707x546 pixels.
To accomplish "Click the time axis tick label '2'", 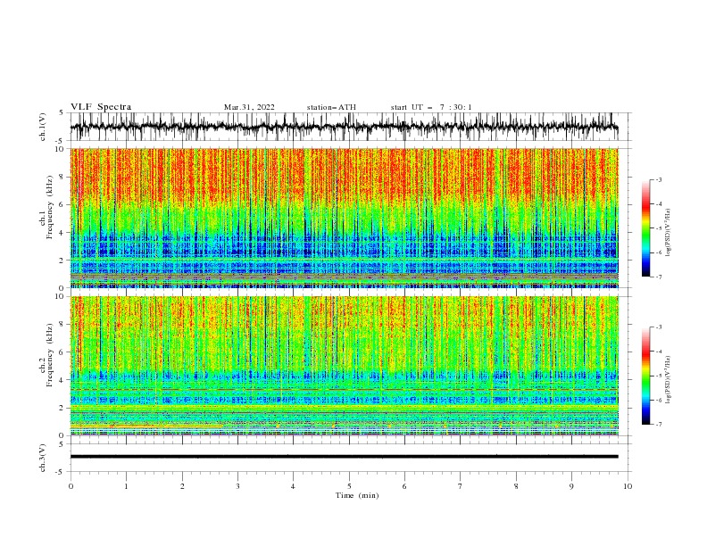I will (182, 486).
